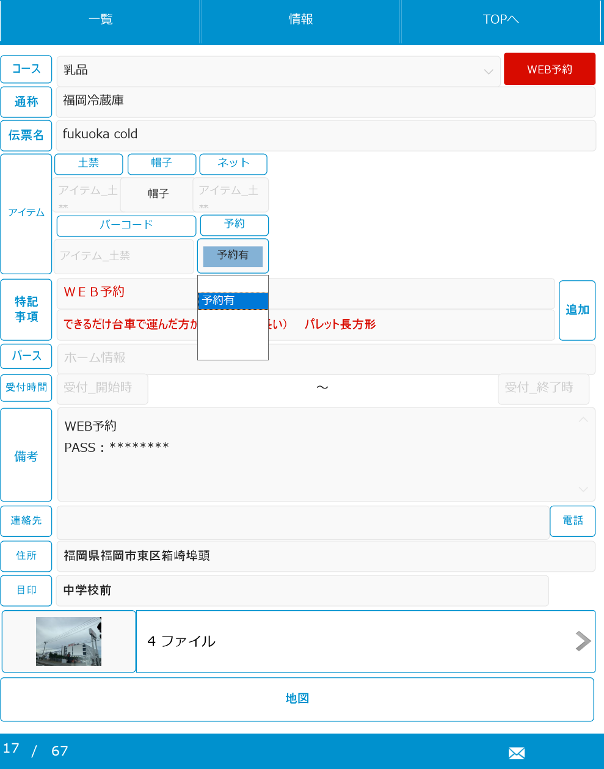This screenshot has height=769, width=604.
Task: Toggle the バーコード item button
Action: click(x=126, y=225)
